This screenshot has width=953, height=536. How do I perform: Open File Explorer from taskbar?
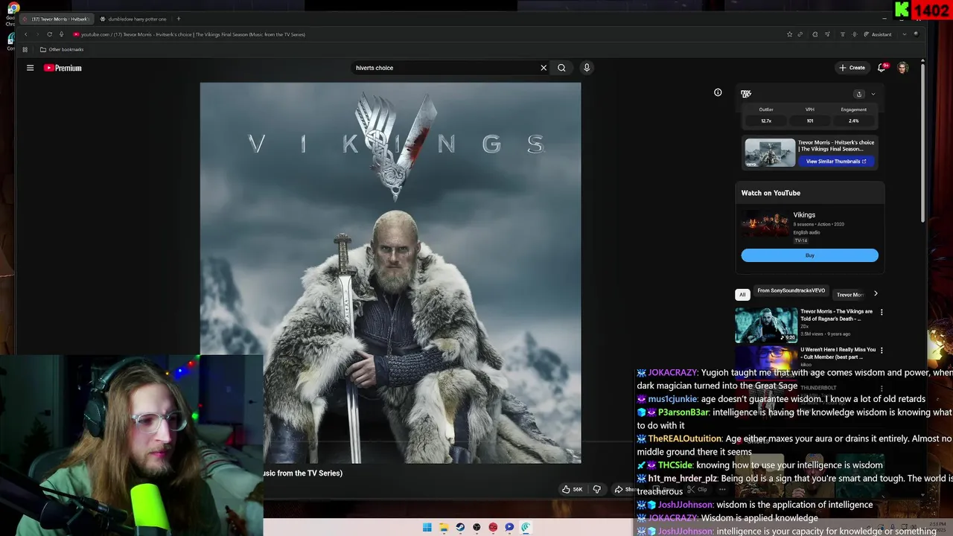(x=443, y=527)
